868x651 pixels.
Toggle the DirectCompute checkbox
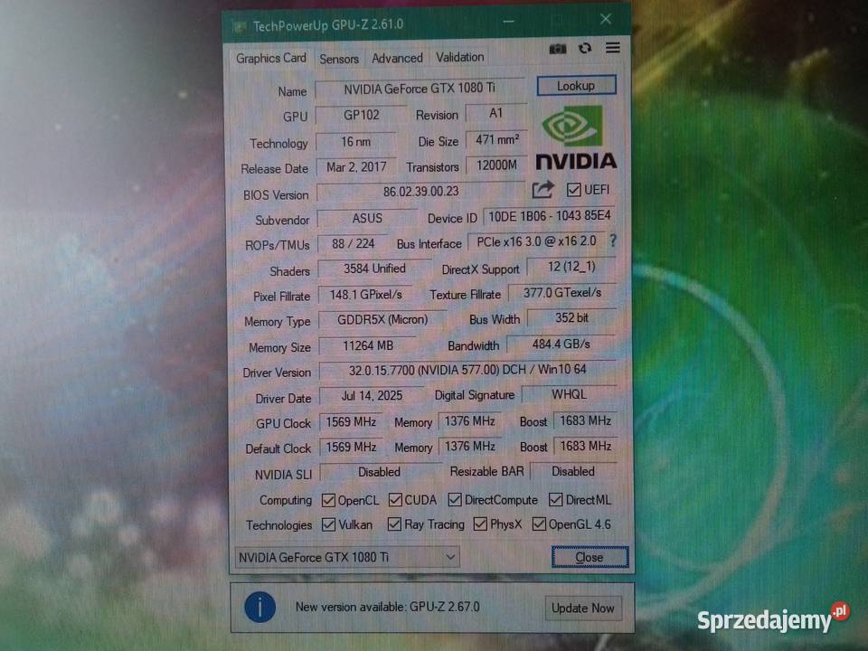455,500
